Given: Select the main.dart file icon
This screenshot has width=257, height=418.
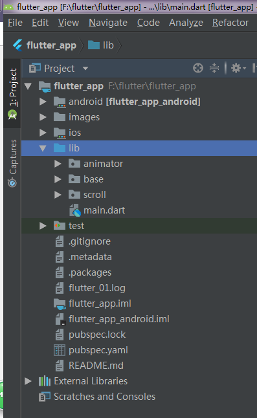Looking at the screenshot, I should [74, 210].
